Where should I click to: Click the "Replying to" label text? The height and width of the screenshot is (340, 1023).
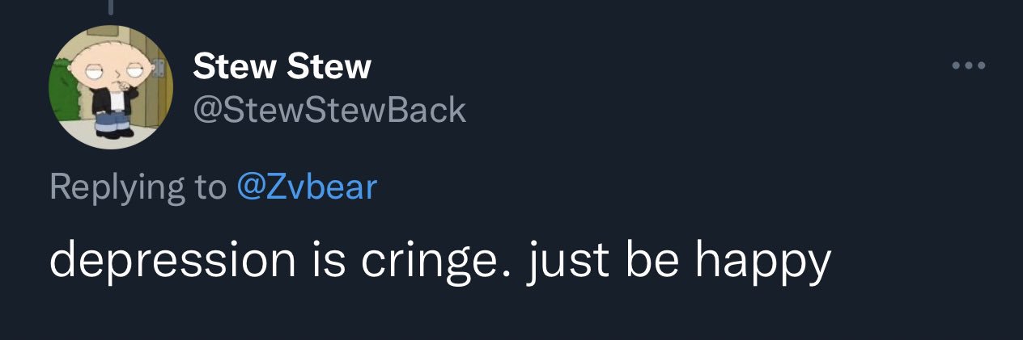138,187
